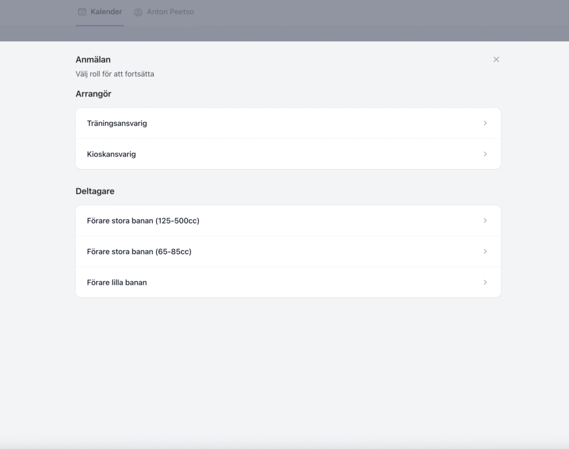
Task: Open the Anton Peetso tab
Action: [170, 12]
